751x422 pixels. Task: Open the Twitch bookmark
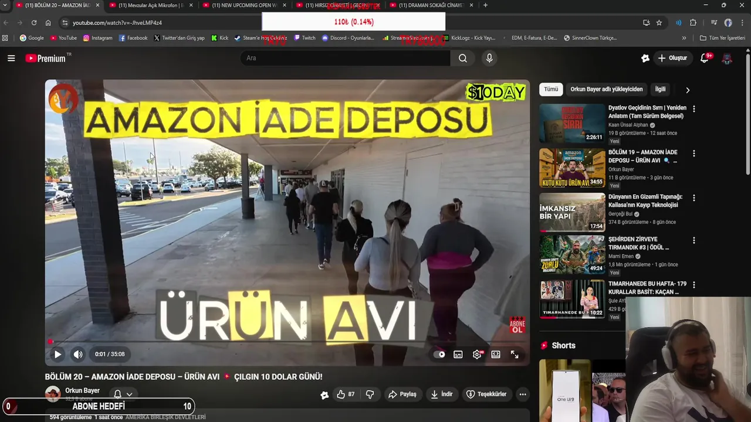305,38
